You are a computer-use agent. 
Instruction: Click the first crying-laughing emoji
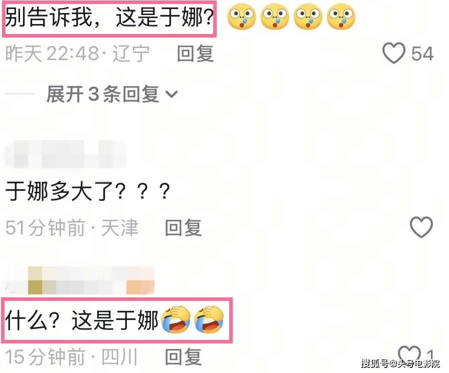(176, 319)
